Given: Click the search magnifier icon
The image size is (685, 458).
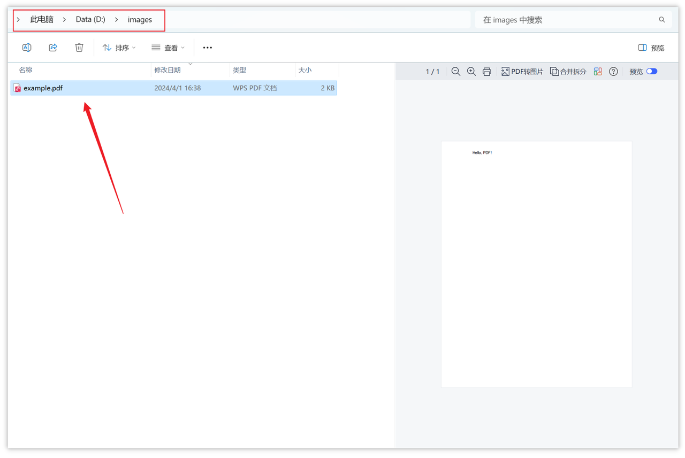Looking at the screenshot, I should click(662, 20).
